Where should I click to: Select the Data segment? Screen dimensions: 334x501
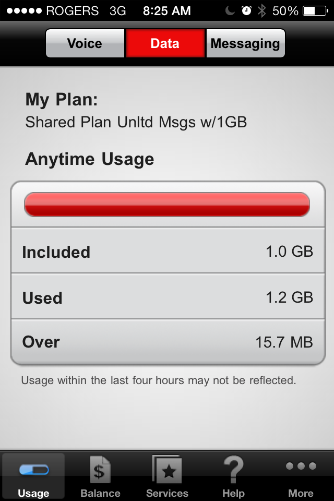[x=165, y=43]
